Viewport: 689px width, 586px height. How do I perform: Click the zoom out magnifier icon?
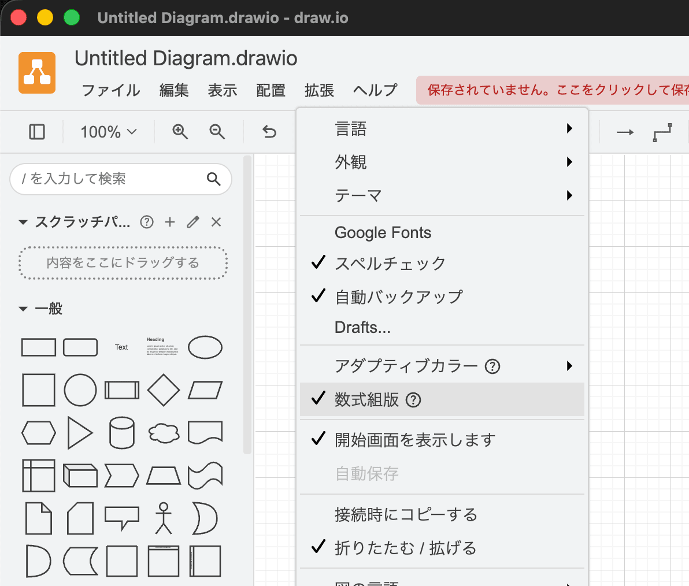pyautogui.click(x=217, y=132)
